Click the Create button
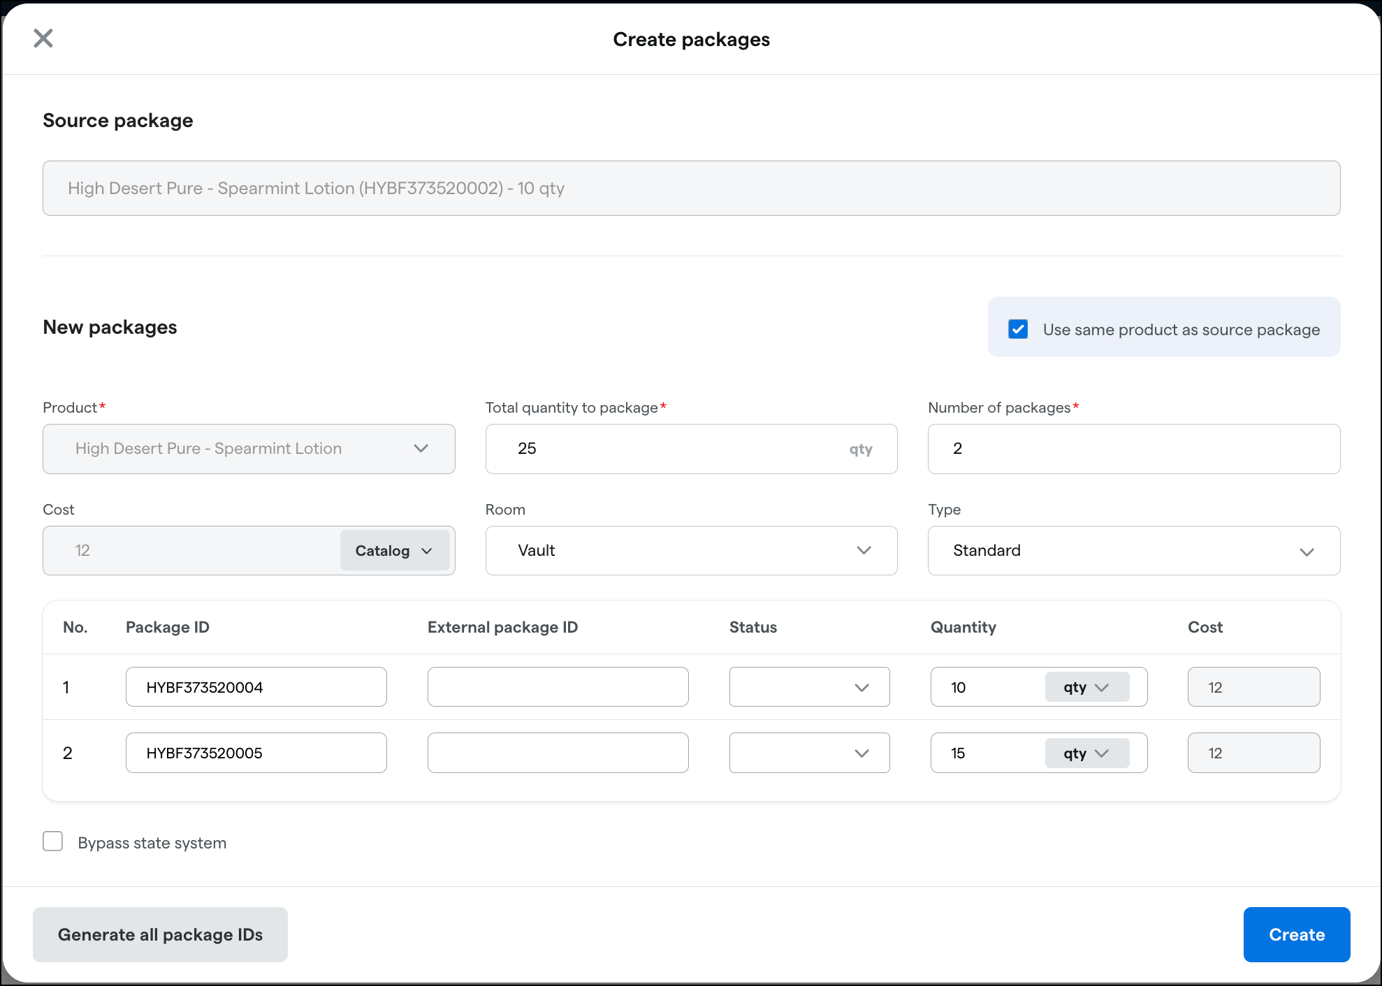 [x=1296, y=934]
